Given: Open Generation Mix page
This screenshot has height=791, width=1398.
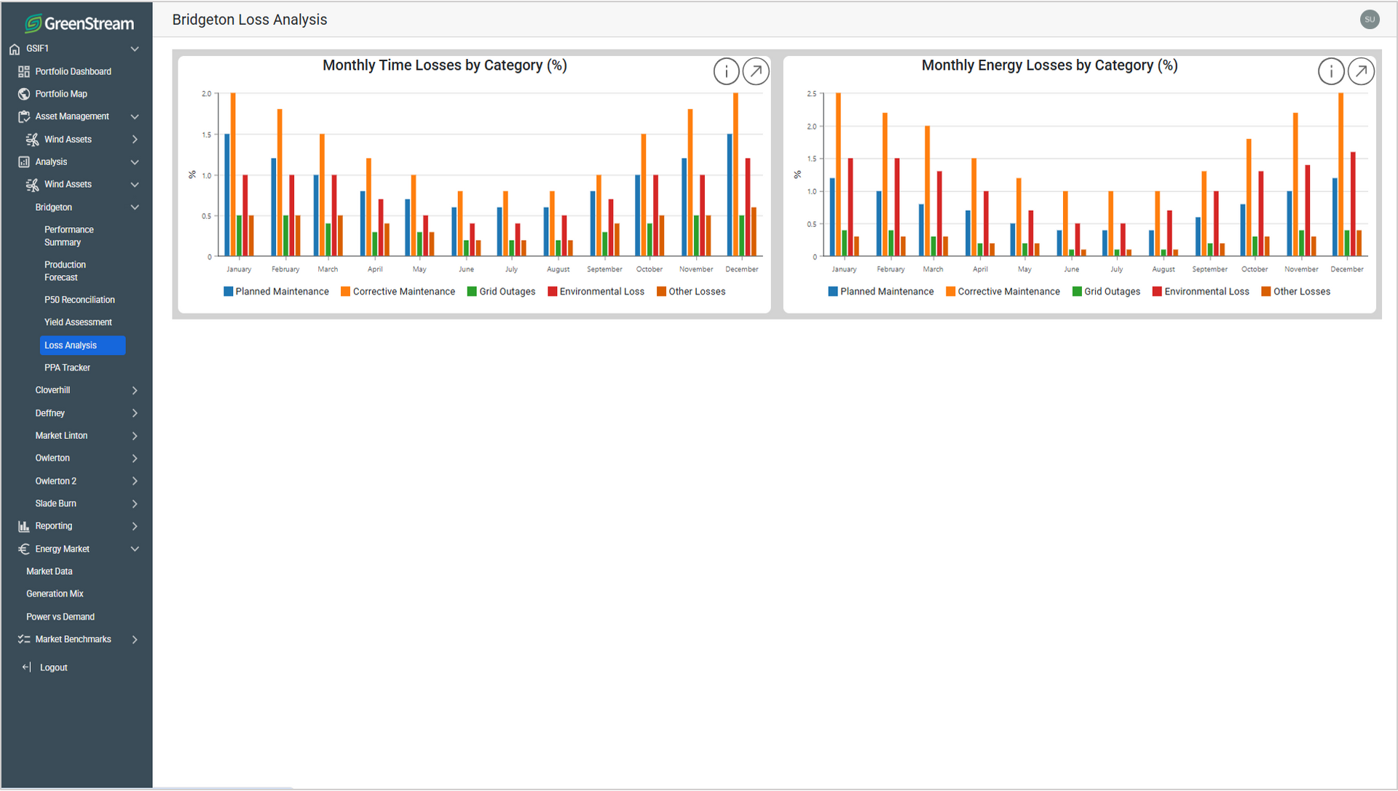Looking at the screenshot, I should pyautogui.click(x=55, y=594).
